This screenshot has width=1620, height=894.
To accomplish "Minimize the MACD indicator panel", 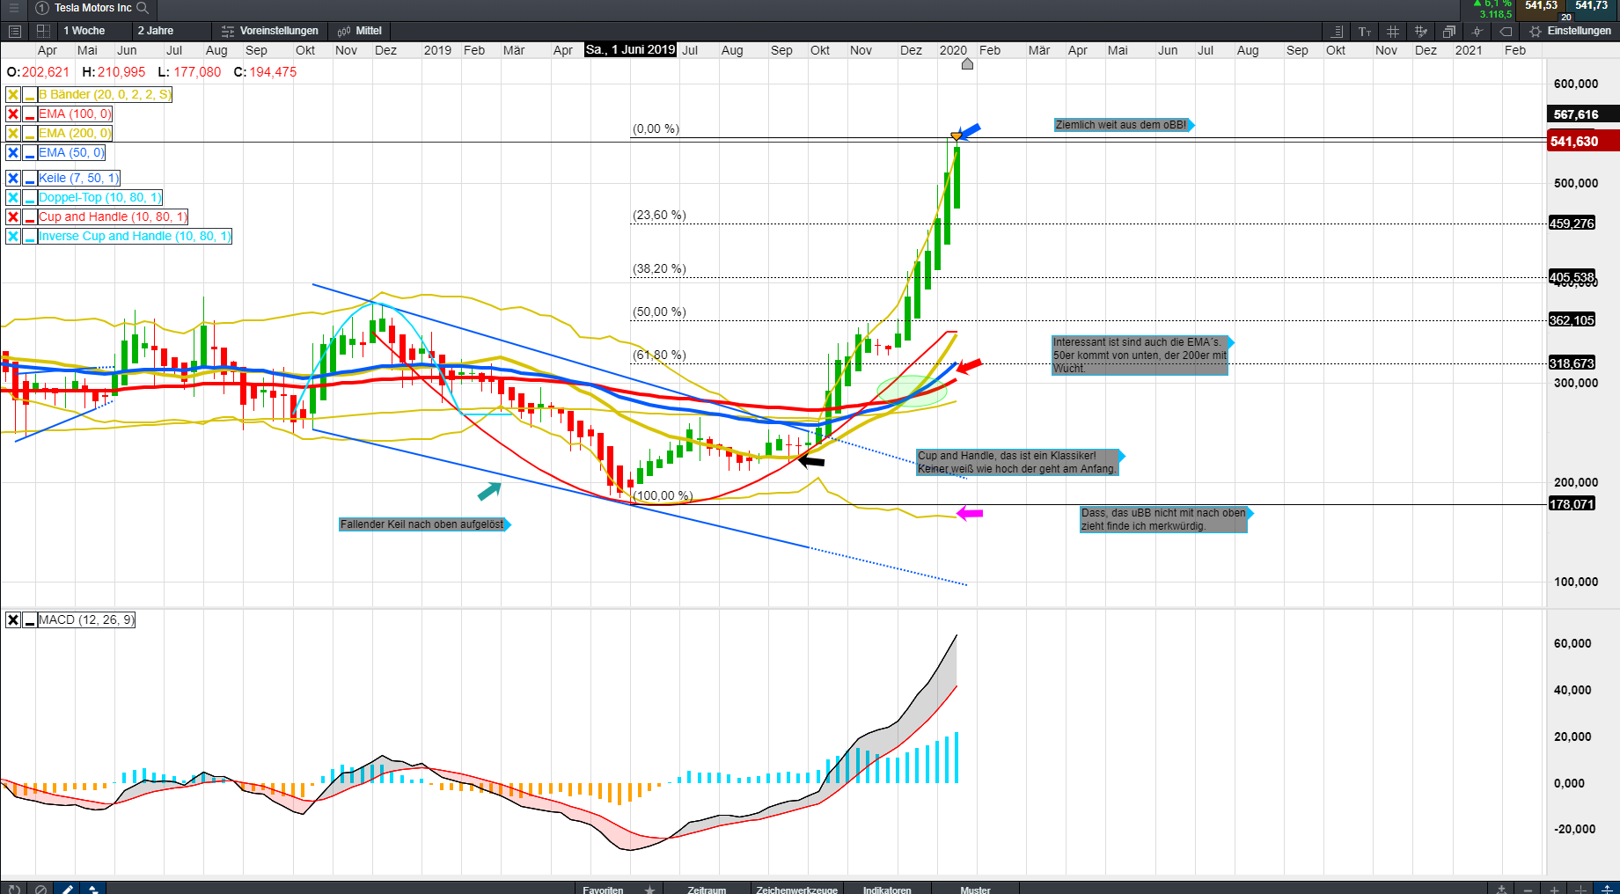I will [30, 619].
